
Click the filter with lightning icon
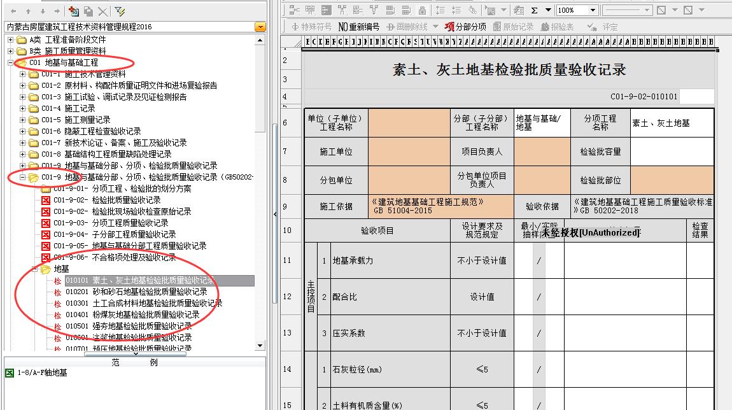click(119, 11)
